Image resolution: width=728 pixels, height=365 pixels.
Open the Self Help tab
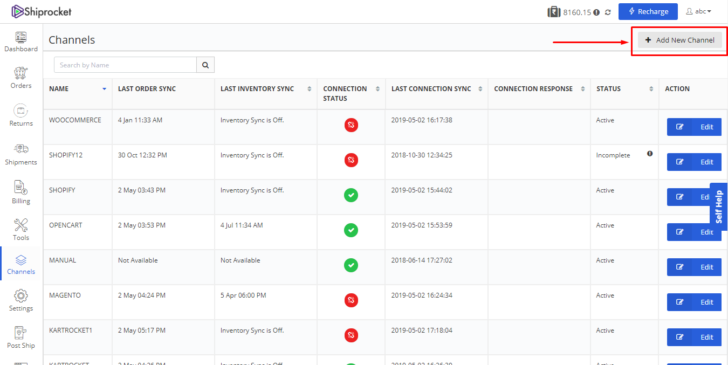tap(719, 206)
